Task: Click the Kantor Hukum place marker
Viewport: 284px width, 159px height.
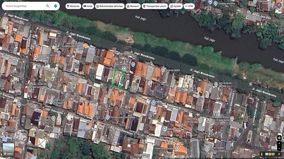Action: [51, 101]
